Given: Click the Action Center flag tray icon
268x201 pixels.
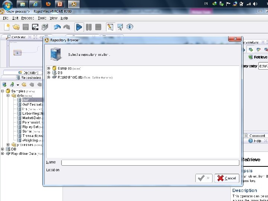Looking at the screenshot, I should [228, 4].
